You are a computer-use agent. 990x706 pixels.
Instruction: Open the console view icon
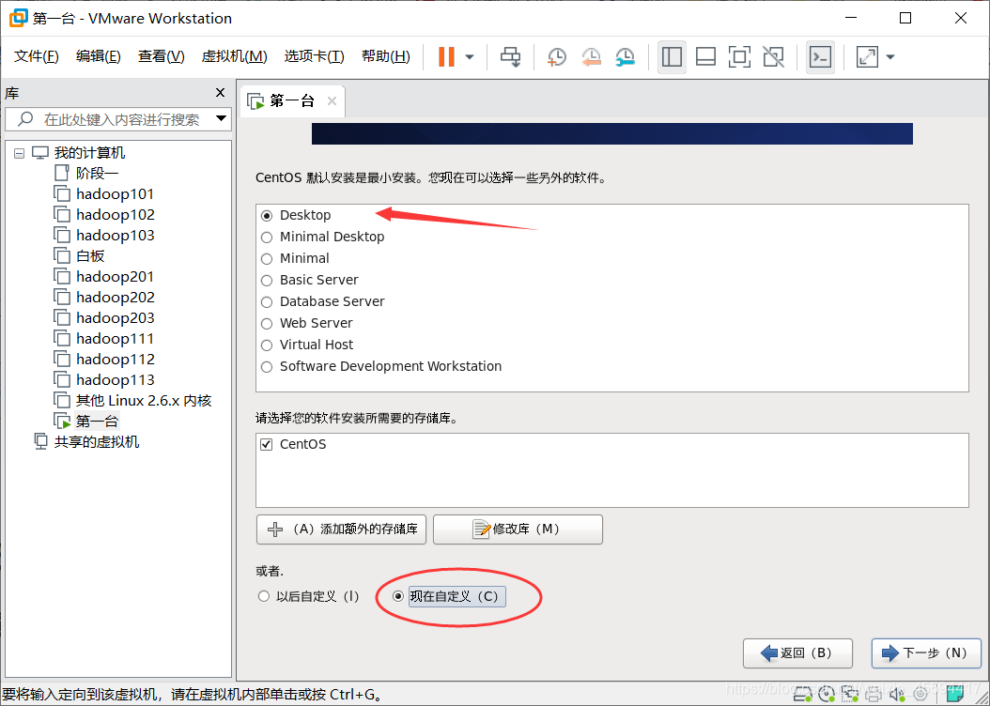tap(820, 56)
